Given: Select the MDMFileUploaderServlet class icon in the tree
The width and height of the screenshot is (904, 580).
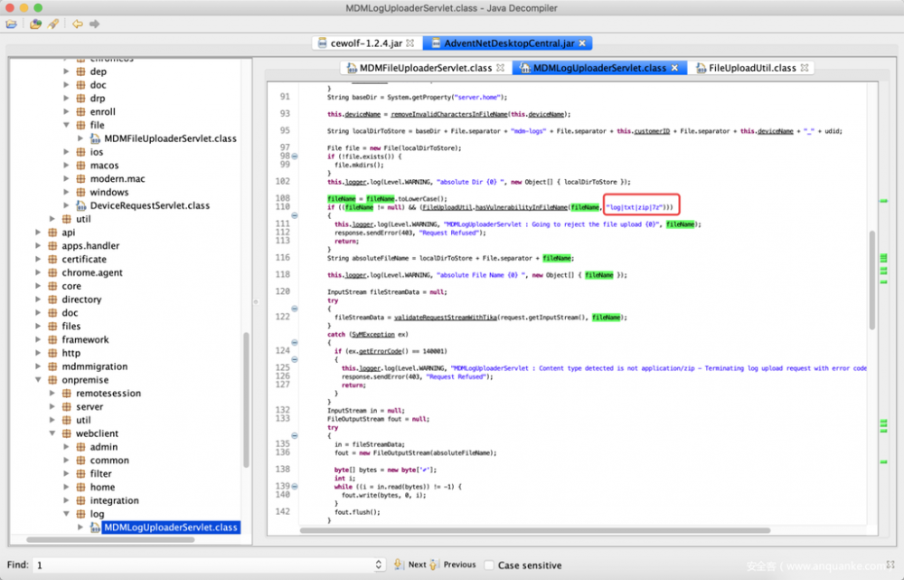Looking at the screenshot, I should coord(95,138).
